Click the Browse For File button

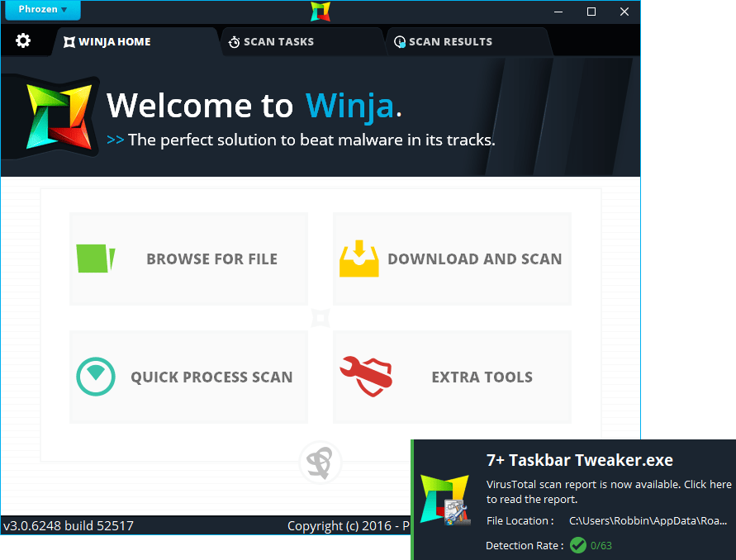tap(188, 259)
